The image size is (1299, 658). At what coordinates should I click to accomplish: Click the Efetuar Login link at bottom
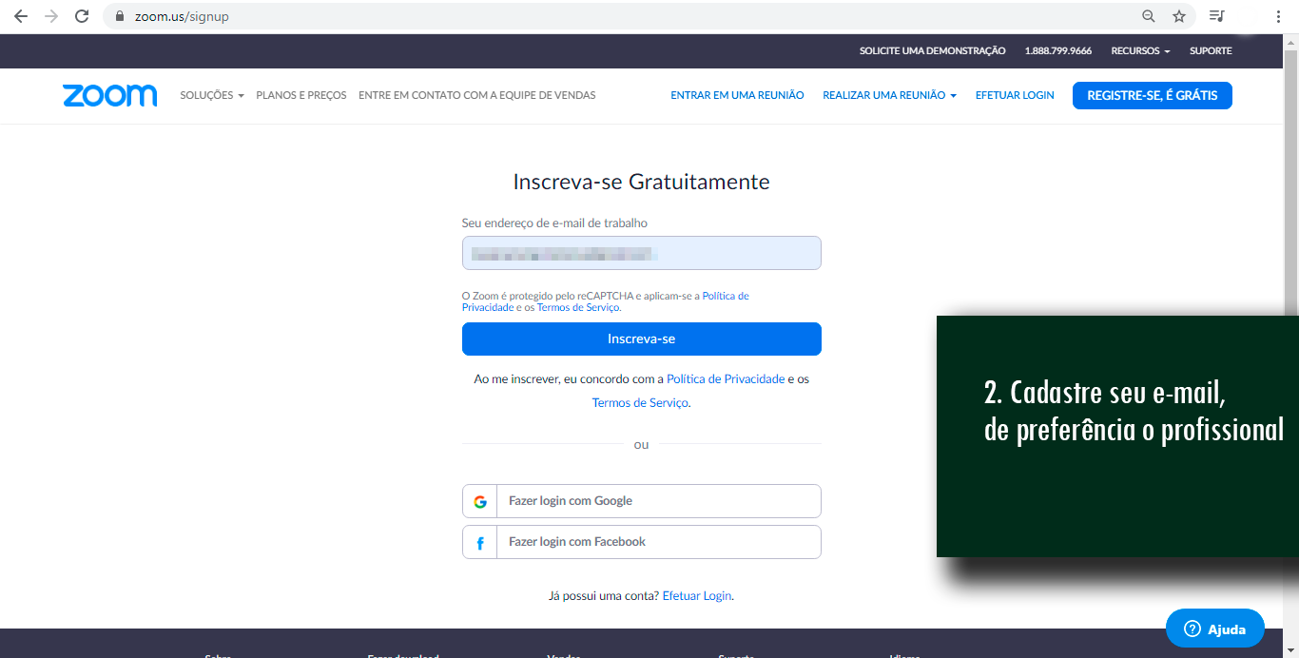pos(697,595)
